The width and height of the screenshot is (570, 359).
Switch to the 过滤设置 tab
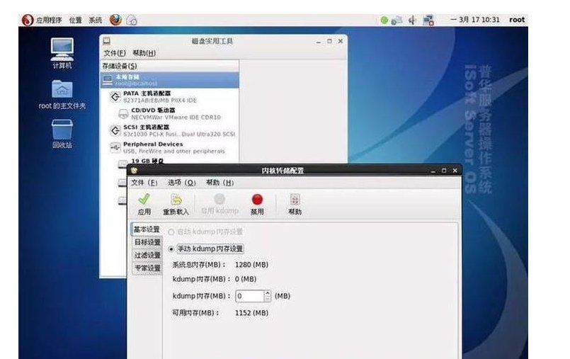point(147,255)
